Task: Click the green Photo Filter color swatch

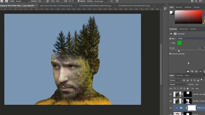Action: click(179, 43)
